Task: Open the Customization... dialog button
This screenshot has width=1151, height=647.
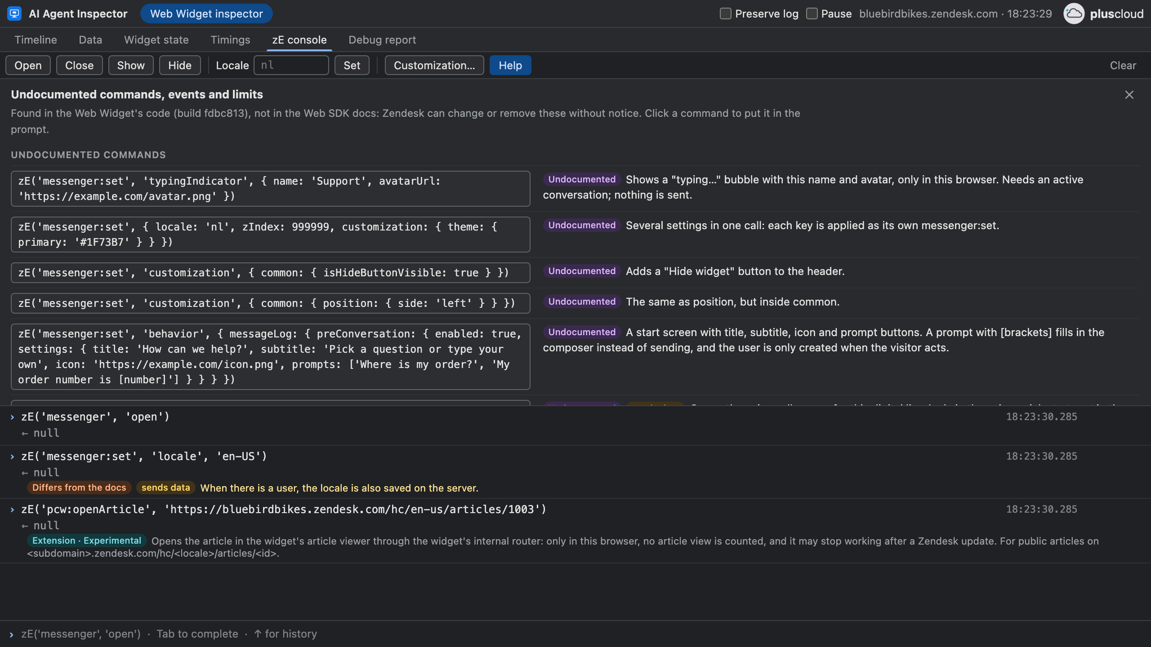Action: [434, 65]
